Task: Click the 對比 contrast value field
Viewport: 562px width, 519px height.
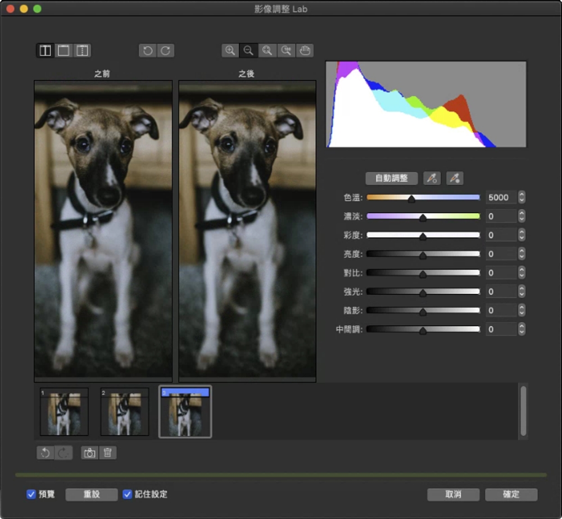Action: (x=501, y=273)
